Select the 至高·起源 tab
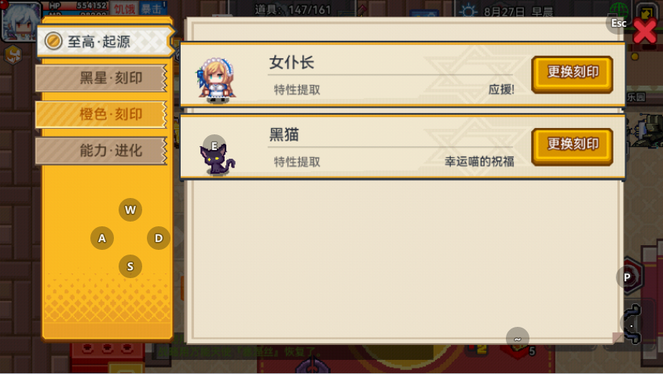663x374 pixels. (x=104, y=42)
